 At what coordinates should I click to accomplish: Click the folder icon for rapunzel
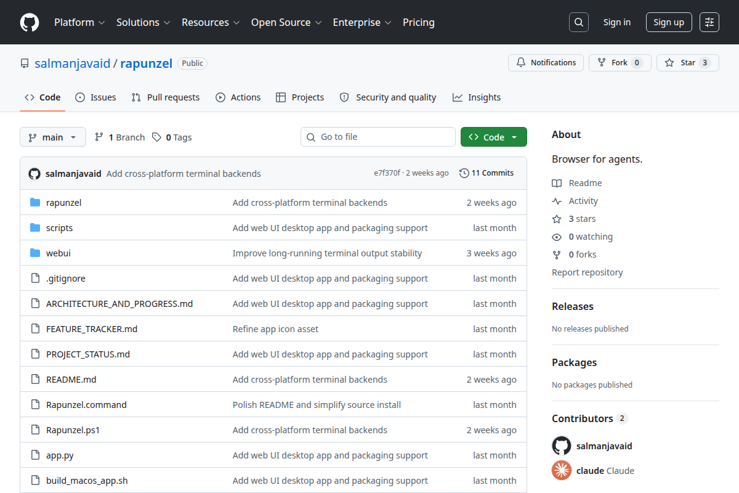(x=35, y=203)
